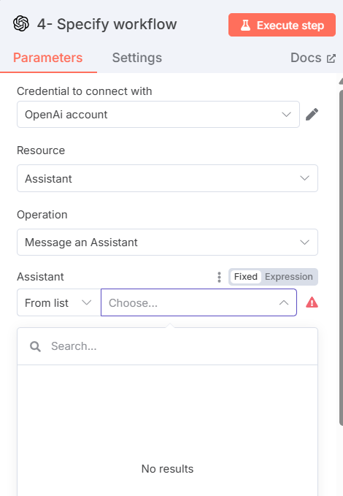Switch to the Parameters tab
Image resolution: width=343 pixels, height=496 pixels.
[47, 58]
